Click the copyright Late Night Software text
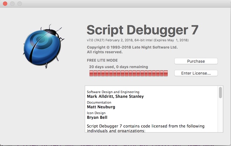This screenshot has width=231, height=146. coord(132,47)
